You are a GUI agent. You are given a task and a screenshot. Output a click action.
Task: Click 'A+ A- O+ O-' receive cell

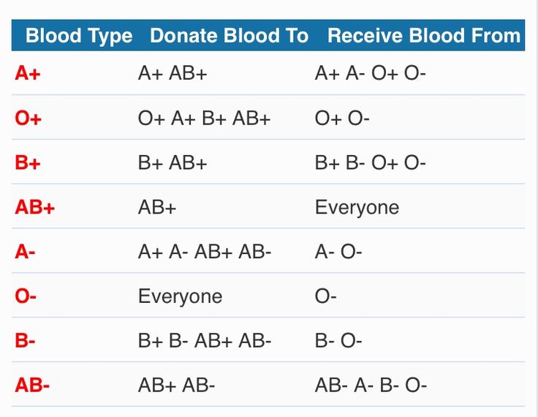370,73
